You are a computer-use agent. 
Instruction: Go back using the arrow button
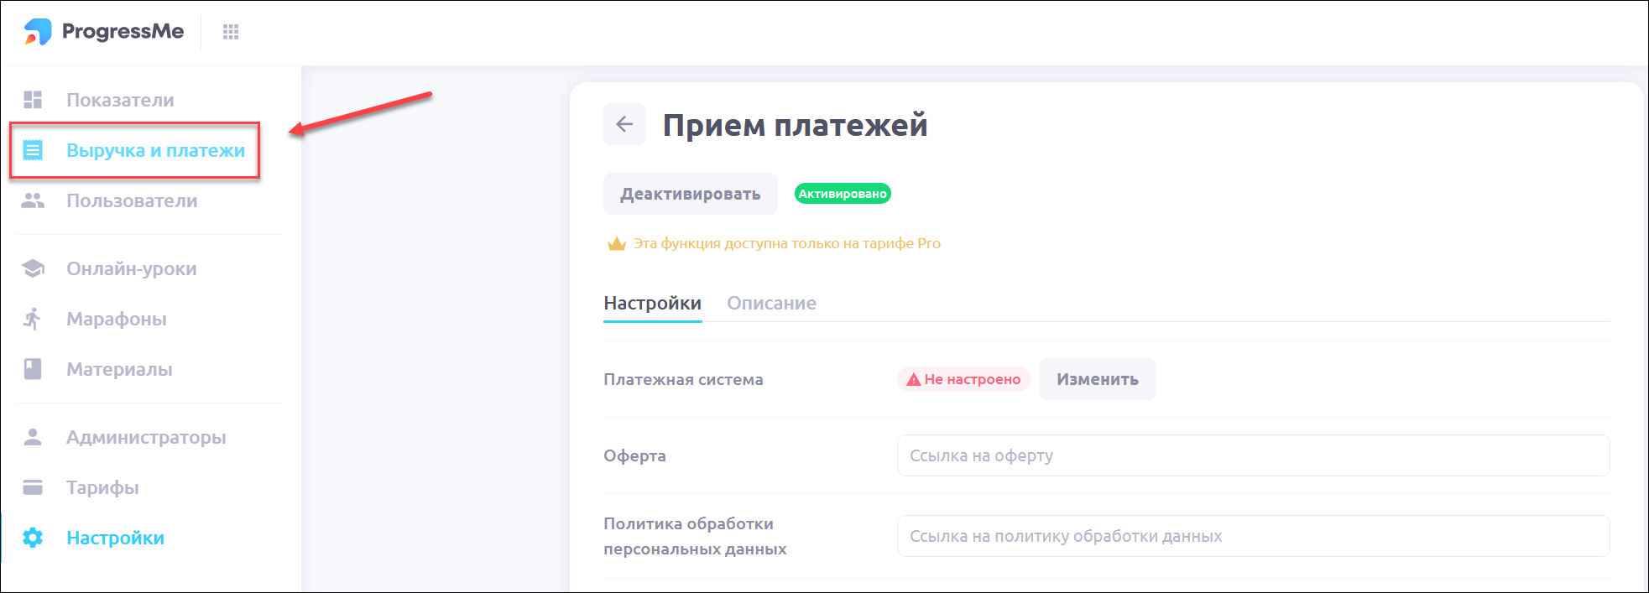[624, 124]
